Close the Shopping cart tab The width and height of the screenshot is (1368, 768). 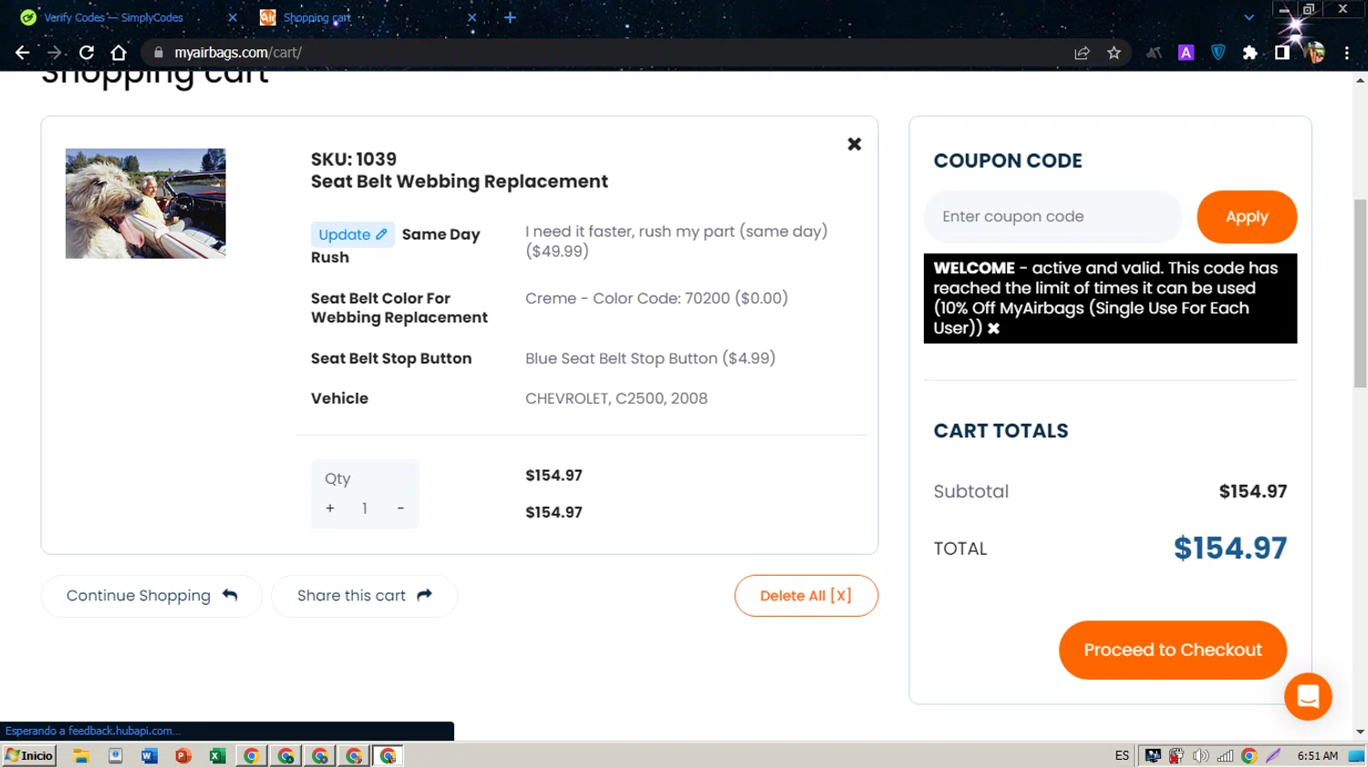[472, 17]
